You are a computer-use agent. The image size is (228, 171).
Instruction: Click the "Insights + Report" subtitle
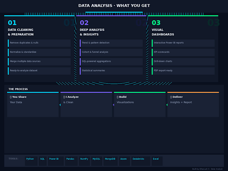click(x=181, y=102)
